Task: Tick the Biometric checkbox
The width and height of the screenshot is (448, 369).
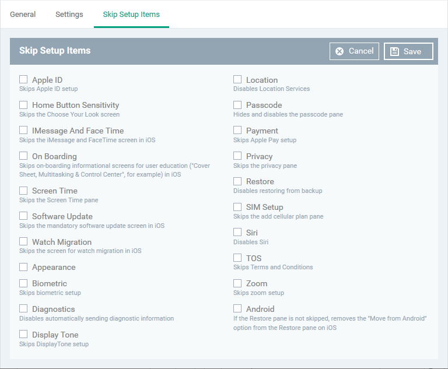Action: click(23, 283)
